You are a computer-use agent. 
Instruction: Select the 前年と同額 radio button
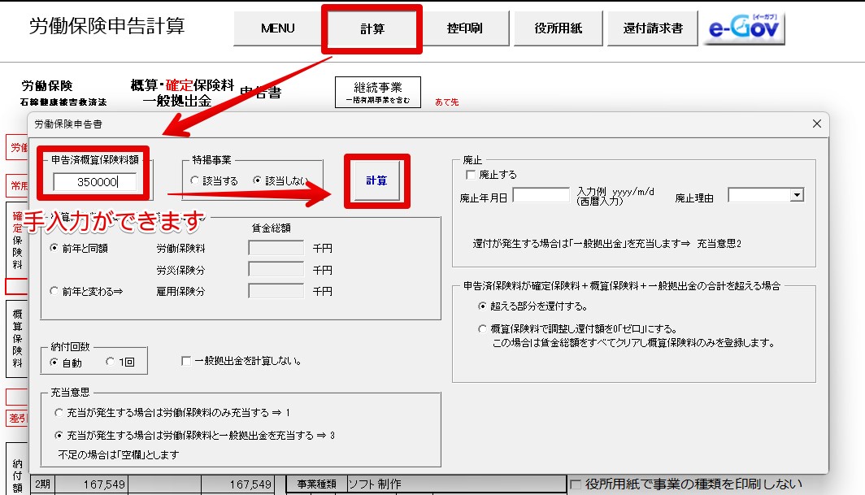pyautogui.click(x=54, y=248)
